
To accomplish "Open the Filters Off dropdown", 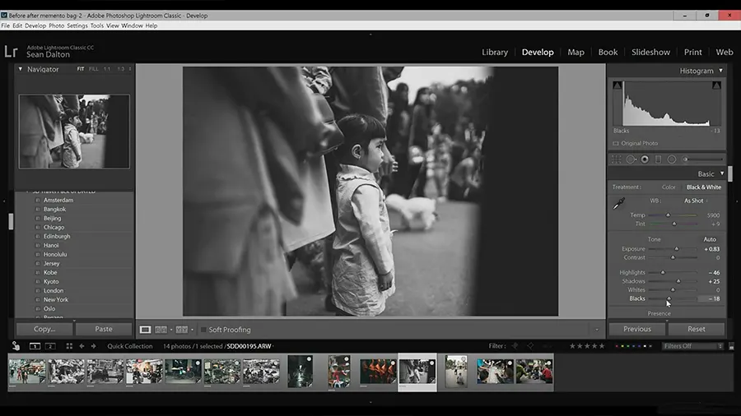I will point(692,346).
